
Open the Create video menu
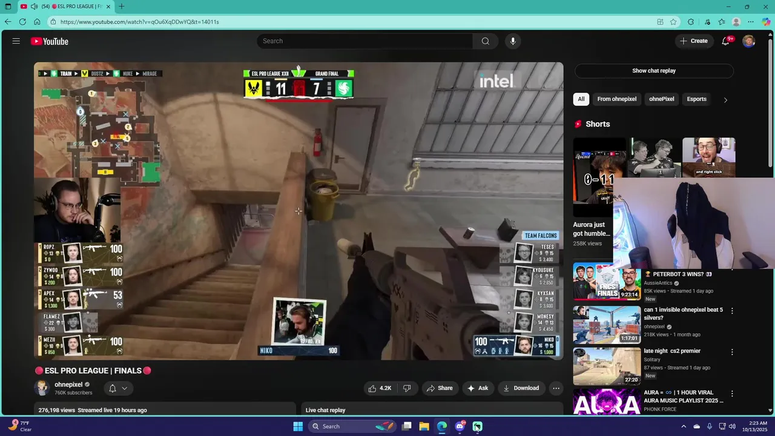click(694, 41)
